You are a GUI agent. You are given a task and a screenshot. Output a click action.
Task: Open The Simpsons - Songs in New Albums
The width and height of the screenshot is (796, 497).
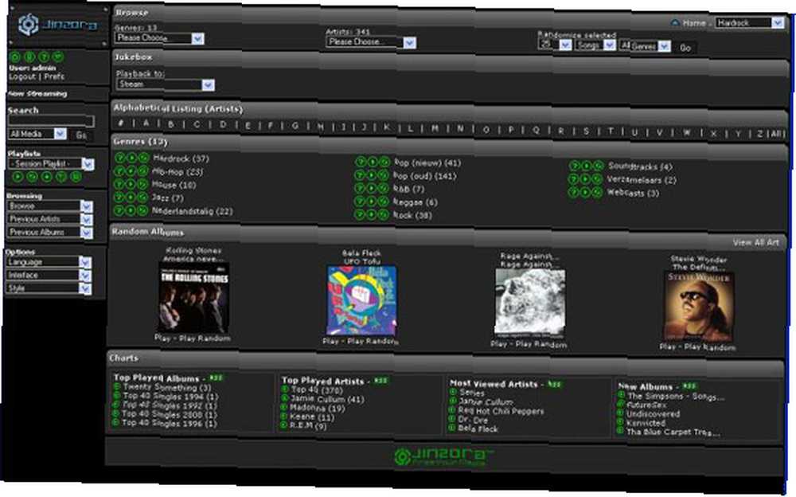coord(676,396)
